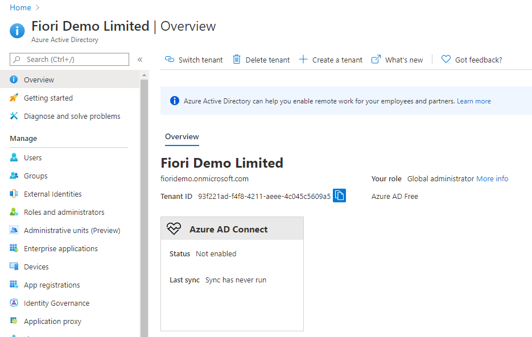Click the Diagnose and solve problems tools icon
532x337 pixels.
[x=14, y=116]
